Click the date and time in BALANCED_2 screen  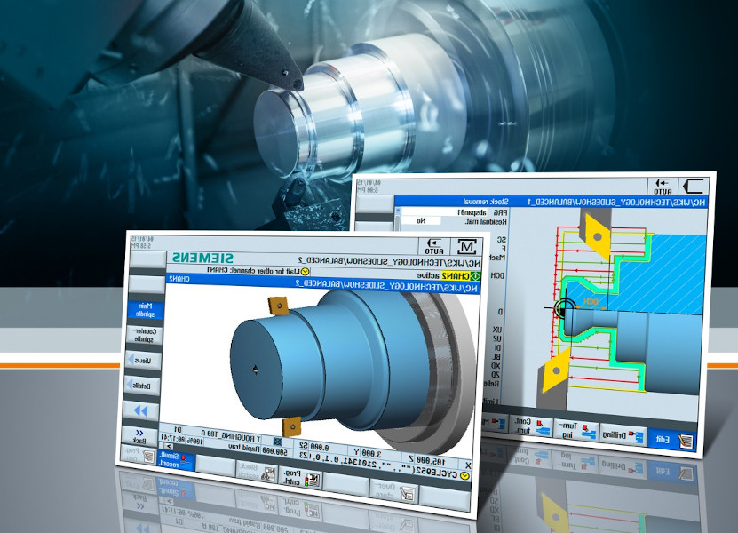coord(142,243)
